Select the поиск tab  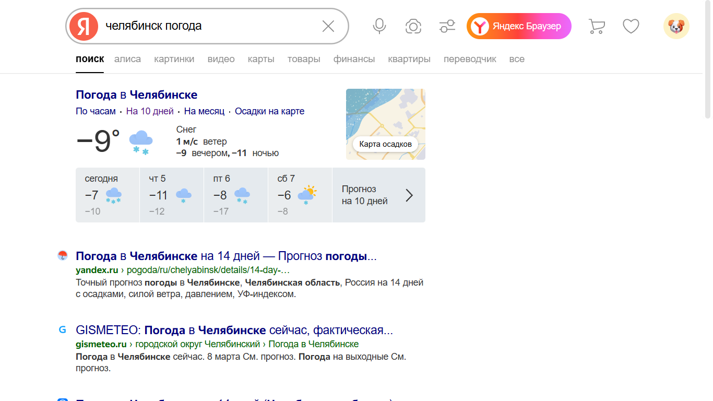[90, 59]
